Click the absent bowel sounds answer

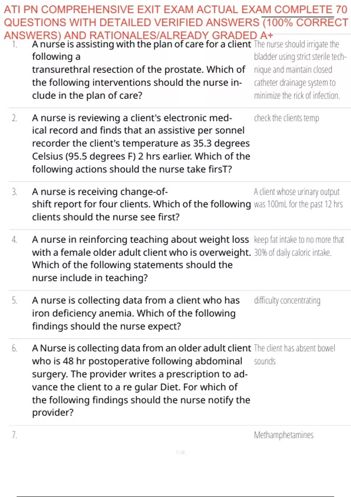click(x=294, y=354)
